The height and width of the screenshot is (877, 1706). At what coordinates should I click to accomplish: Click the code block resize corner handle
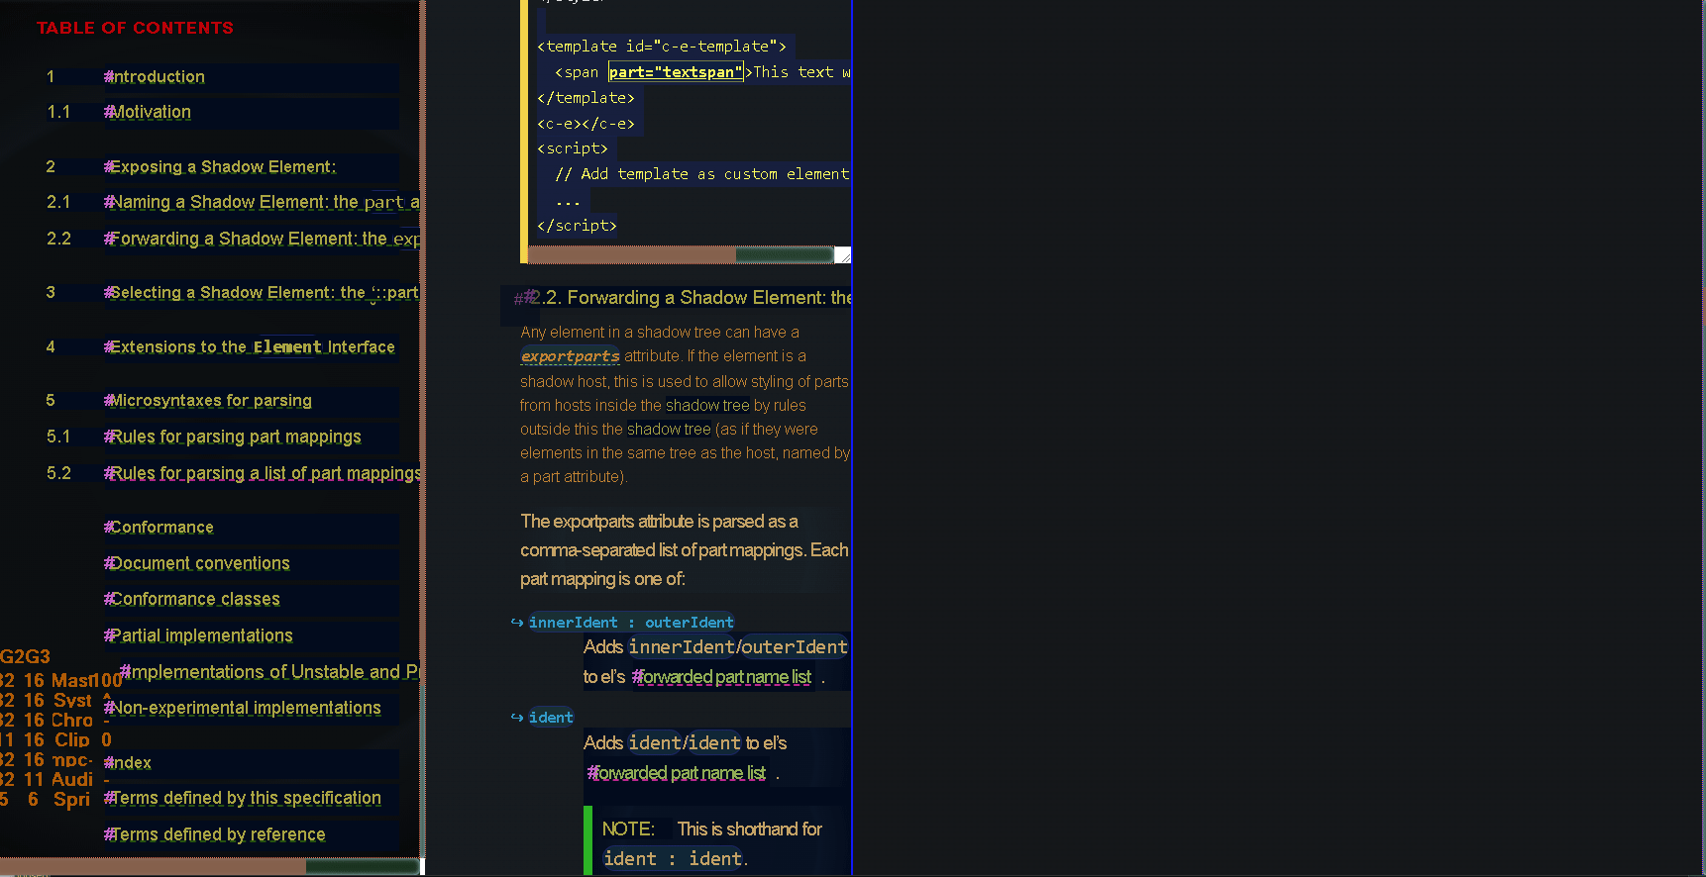pyautogui.click(x=843, y=255)
